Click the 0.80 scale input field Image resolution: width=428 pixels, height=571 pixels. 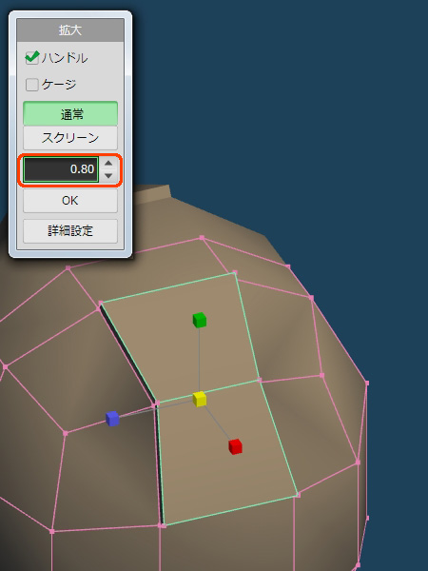[x=61, y=169]
